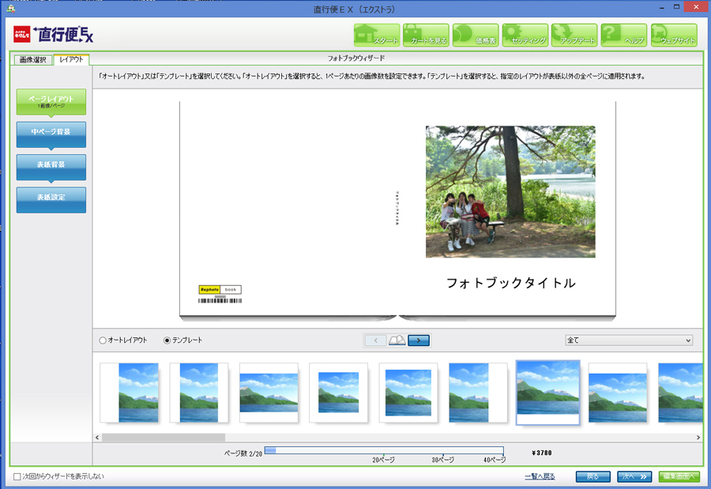711x489 pixels.
Task: Check 次回からウィザードを表示しない checkbox
Action: (17, 476)
